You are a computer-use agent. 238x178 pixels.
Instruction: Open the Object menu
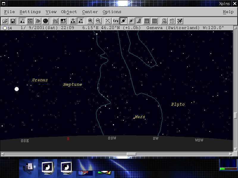69,12
